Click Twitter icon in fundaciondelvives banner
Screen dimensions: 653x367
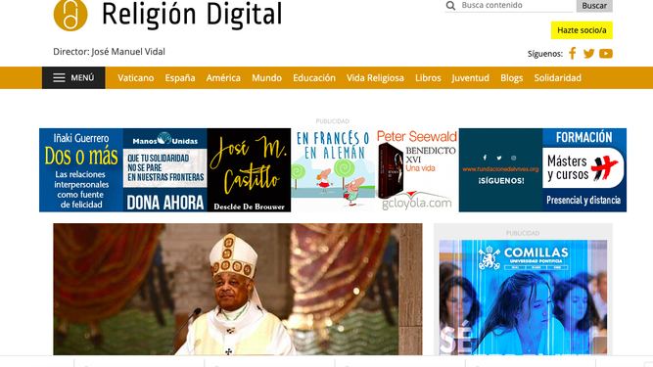point(499,158)
